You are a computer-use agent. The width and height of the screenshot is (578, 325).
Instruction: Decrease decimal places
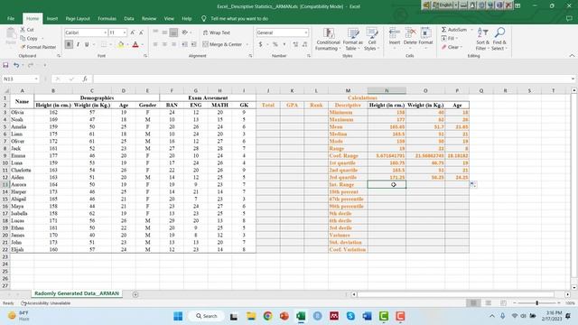click(304, 44)
